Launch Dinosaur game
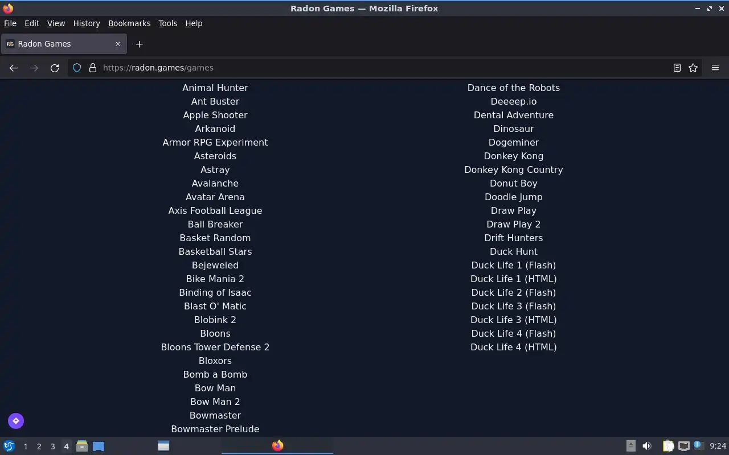Screen dimensions: 729x455 click(x=514, y=129)
